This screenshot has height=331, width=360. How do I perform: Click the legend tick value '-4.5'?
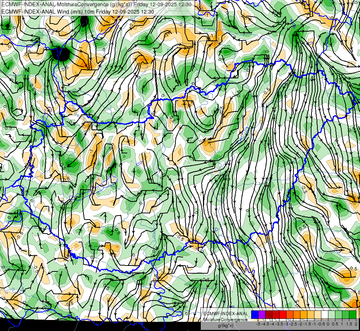click(265, 324)
